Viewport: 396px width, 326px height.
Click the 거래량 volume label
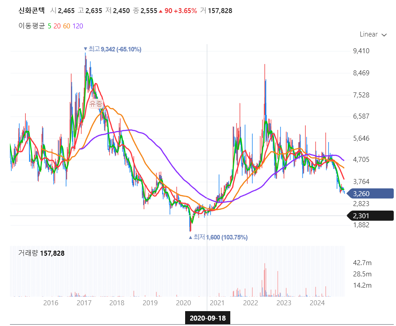coord(28,253)
